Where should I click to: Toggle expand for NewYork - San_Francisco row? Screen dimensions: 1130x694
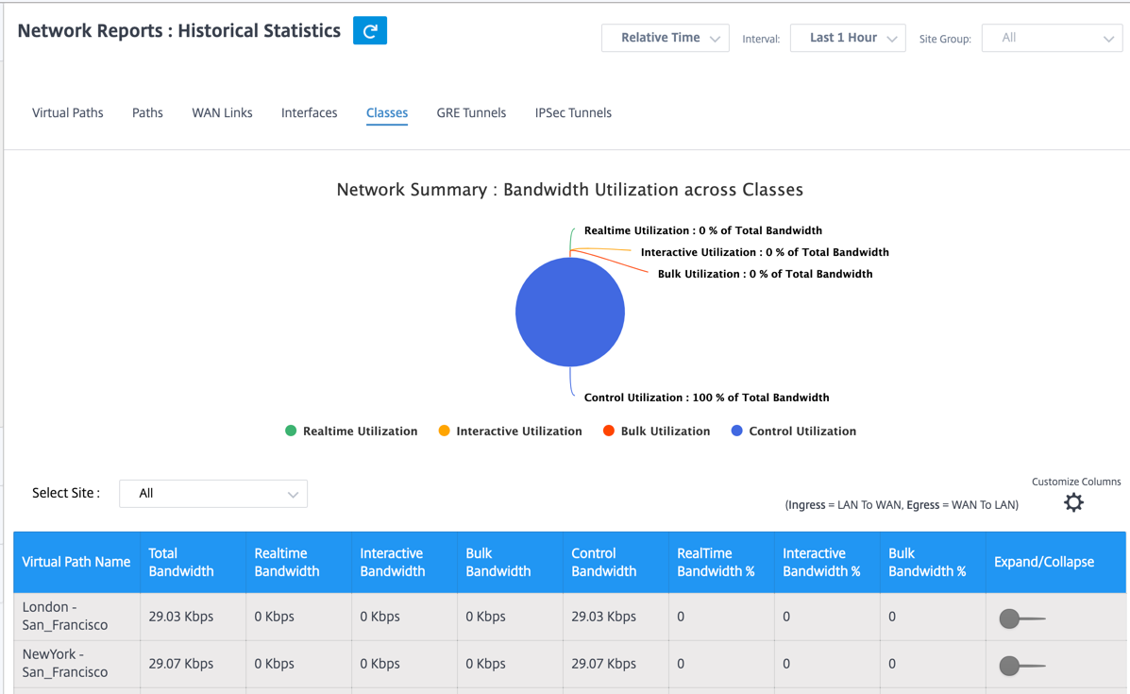pos(1021,665)
